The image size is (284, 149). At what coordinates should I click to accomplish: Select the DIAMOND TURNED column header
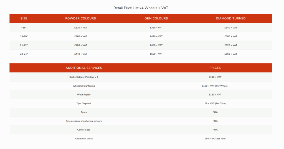pyautogui.click(x=230, y=19)
